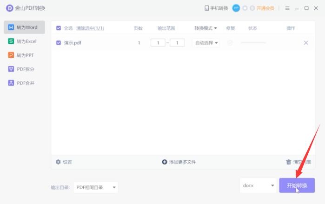325x204 pixels.
Task: Click the 清空列表 trash icon
Action: (289, 162)
